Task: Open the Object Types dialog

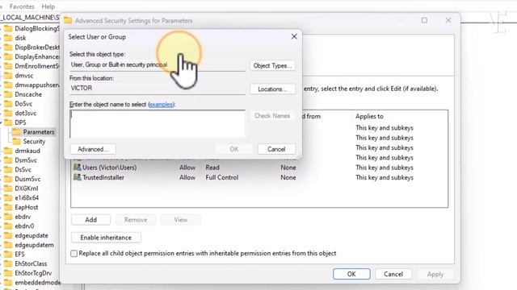Action: (272, 65)
